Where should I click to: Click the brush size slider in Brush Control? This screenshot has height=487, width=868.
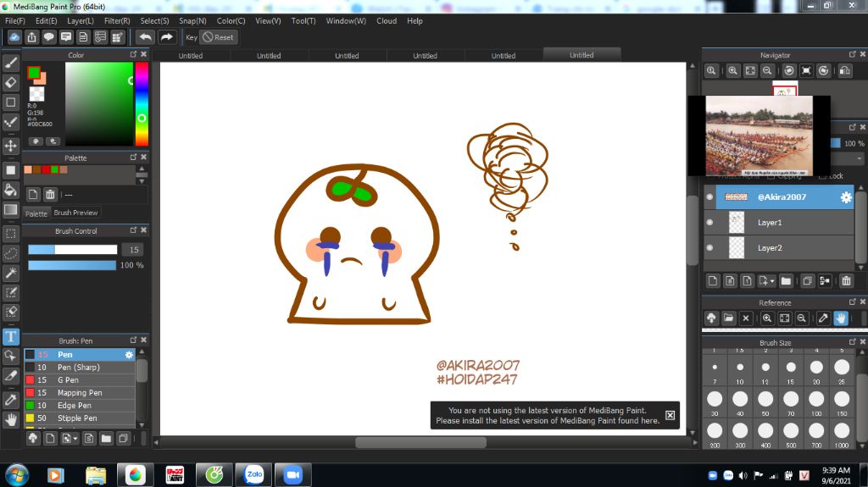[73, 250]
